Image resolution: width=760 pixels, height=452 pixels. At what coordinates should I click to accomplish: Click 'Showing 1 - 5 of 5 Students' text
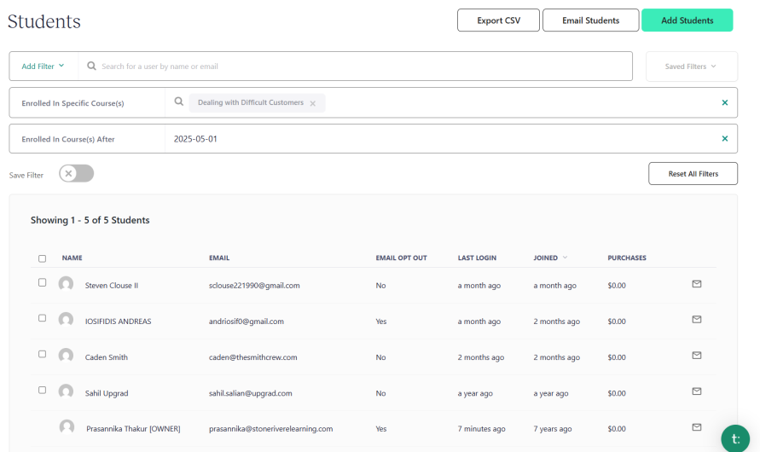tap(90, 220)
